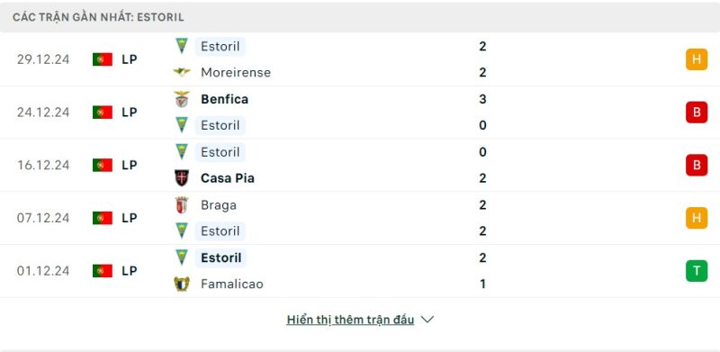Click the Braga club crest icon
720x352 pixels.
pyautogui.click(x=182, y=205)
